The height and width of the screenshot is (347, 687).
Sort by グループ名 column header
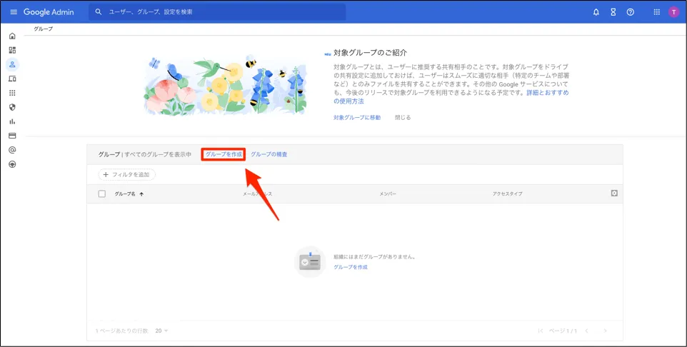click(x=129, y=194)
